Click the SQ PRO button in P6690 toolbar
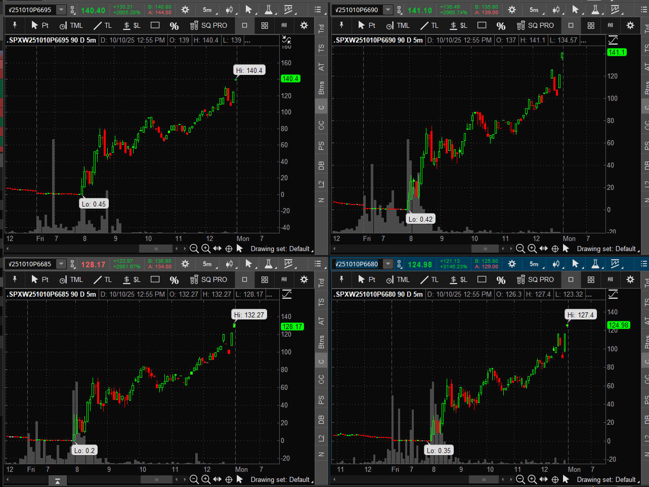The width and height of the screenshot is (649, 487). [535, 25]
